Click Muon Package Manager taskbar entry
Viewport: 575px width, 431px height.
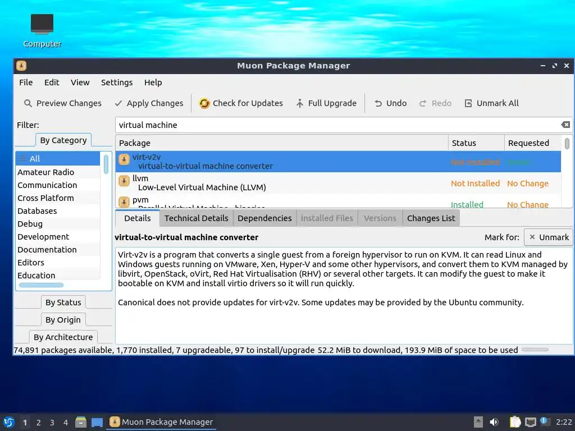[161, 422]
